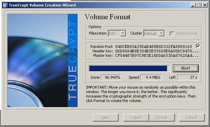The image size is (210, 127).
Task: Click the TrueCrypt title bar icon
Action: coord(5,5)
